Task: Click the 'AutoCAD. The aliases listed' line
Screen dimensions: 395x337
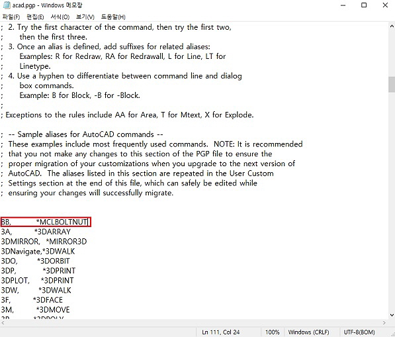Action: (x=138, y=173)
